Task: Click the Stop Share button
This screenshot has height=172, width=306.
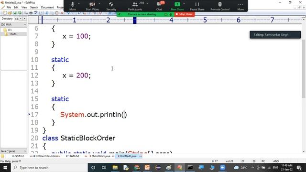Action: pos(184,14)
